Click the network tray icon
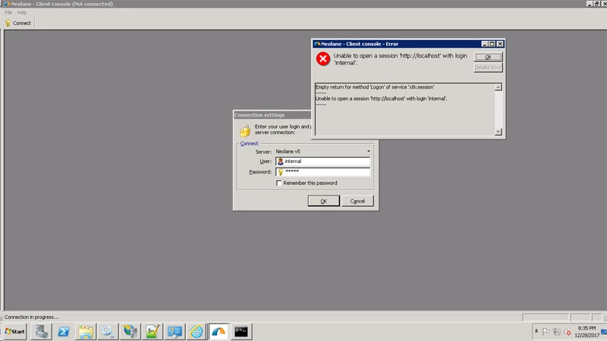 (x=557, y=332)
